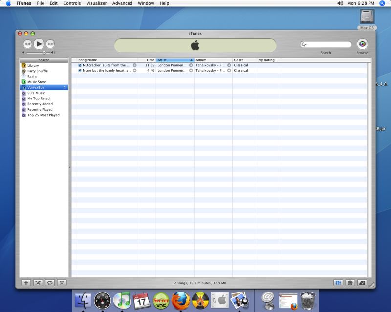The width and height of the screenshot is (391, 312).
Task: Open System Preferences from the Dock
Action: 219,301
